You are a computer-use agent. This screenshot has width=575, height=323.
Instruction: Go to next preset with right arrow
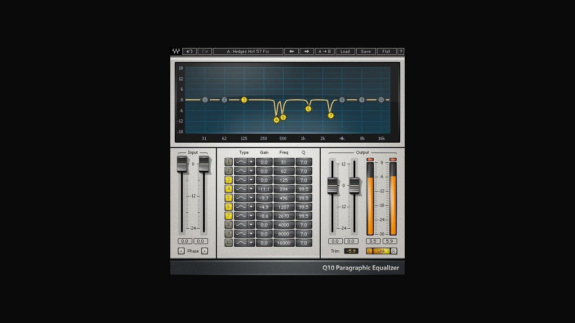tap(306, 52)
